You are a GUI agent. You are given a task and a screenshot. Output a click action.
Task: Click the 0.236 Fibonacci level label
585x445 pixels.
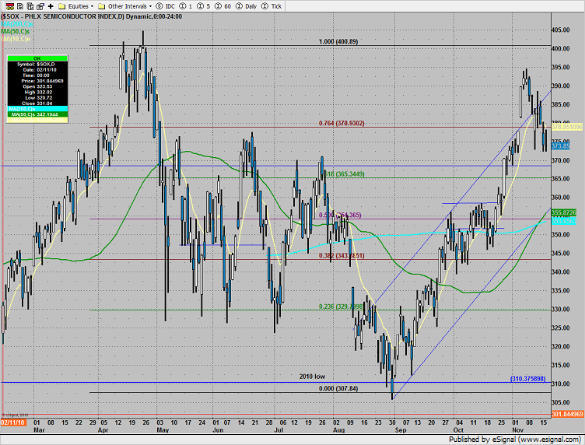click(x=341, y=307)
